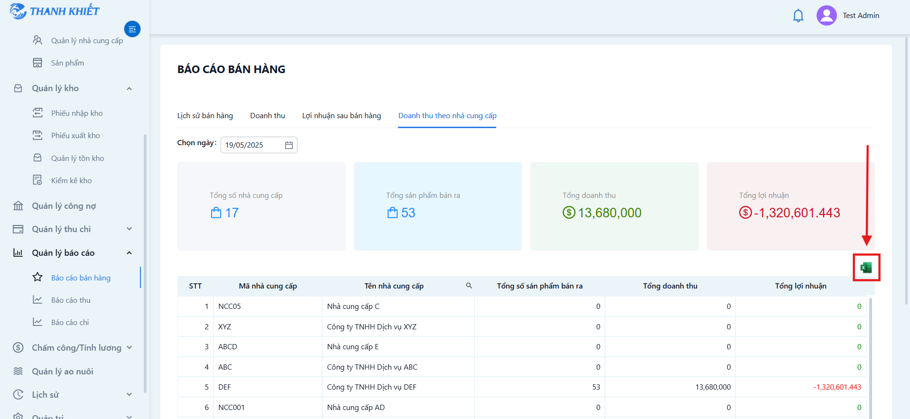The height and width of the screenshot is (419, 910).
Task: Click the bag icon in Tổng sản phẩm bán ra
Action: (x=392, y=213)
